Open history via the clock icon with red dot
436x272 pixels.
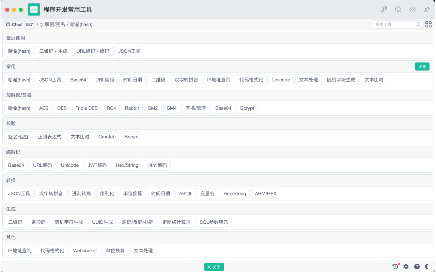coord(395,267)
